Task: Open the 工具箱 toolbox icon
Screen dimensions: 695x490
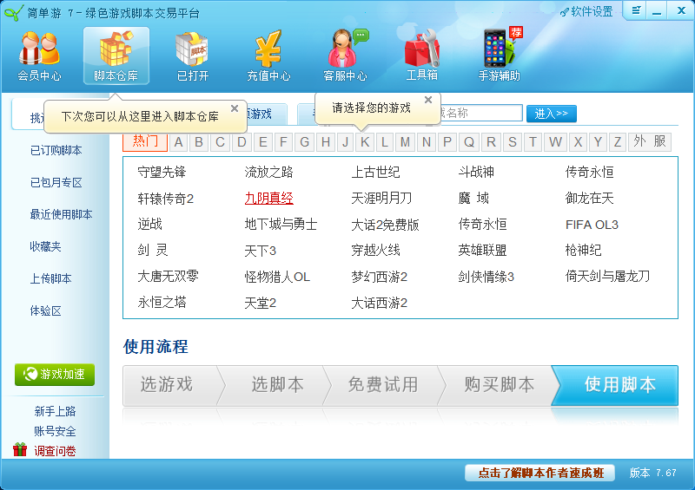Action: point(421,56)
